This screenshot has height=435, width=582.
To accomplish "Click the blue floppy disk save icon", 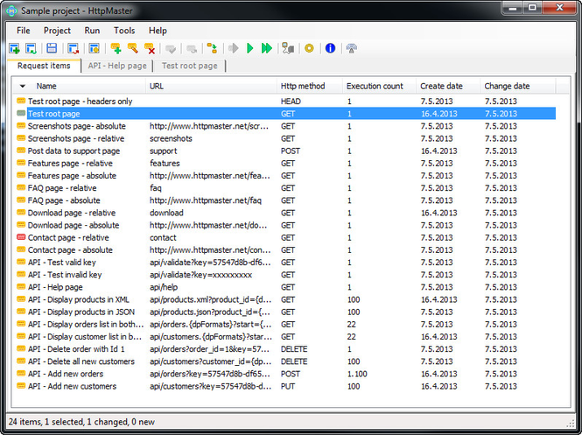I will (x=52, y=48).
